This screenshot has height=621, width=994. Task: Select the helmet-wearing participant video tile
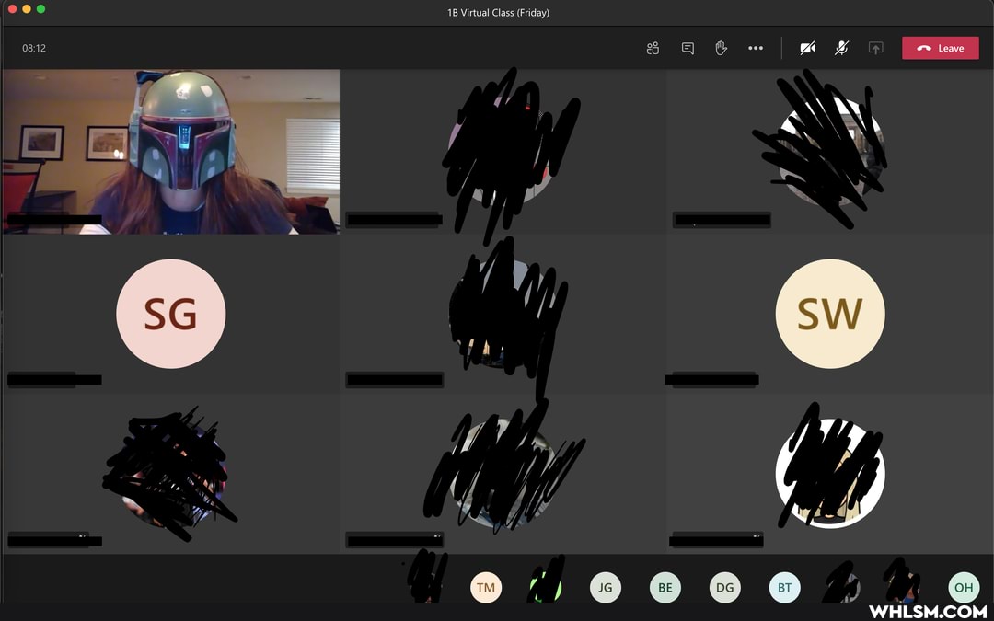point(171,152)
